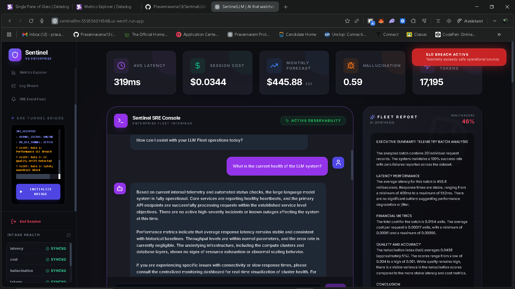Open Metrics Explorer in sidebar
Screen dimensions: 515x289
pyautogui.click(x=33, y=72)
